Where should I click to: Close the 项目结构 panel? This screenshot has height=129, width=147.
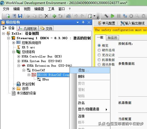[x=89, y=22]
